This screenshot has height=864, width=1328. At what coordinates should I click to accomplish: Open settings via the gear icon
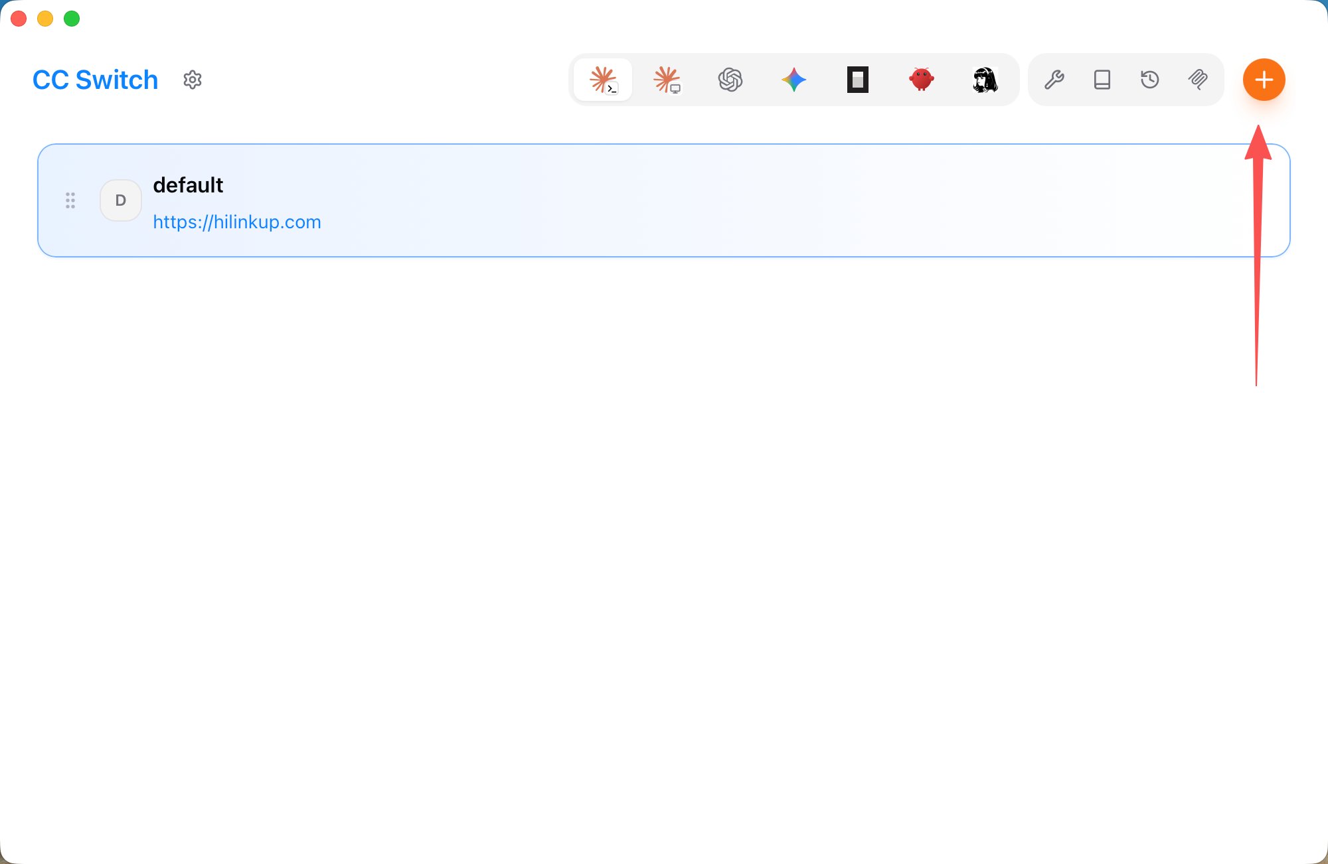193,80
